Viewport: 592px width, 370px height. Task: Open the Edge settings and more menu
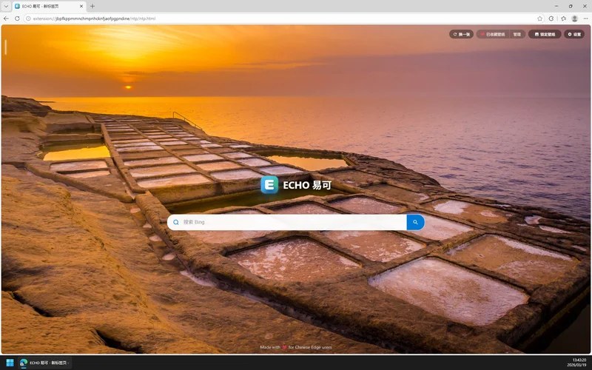coord(585,18)
